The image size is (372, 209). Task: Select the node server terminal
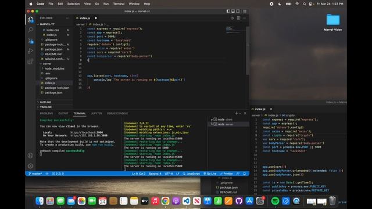point(229,124)
